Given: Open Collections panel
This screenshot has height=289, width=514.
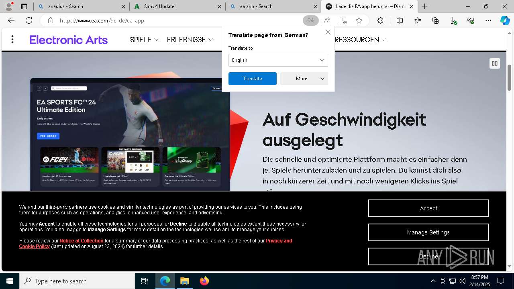Looking at the screenshot, I should pyautogui.click(x=435, y=20).
